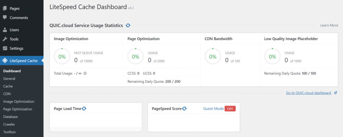Viewport: 343px width, 137px height.
Task: Click the Comments bubble icon
Action: (5, 18)
